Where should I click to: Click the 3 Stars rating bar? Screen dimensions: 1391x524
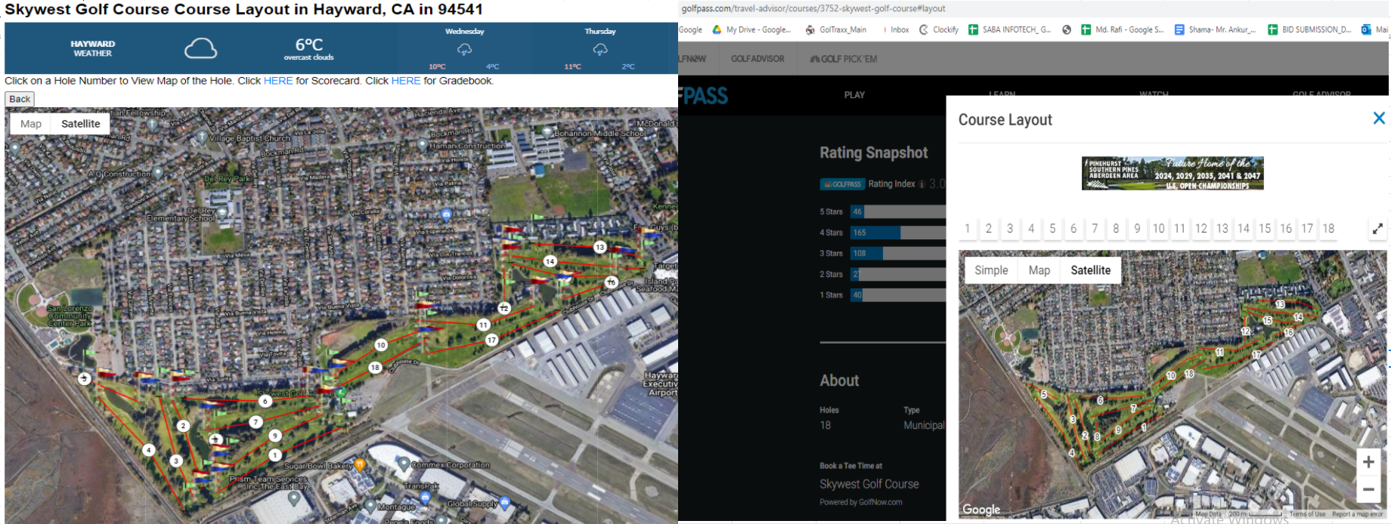pos(897,253)
